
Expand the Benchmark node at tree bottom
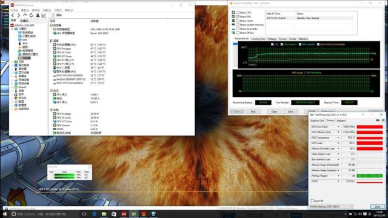(x=12, y=109)
